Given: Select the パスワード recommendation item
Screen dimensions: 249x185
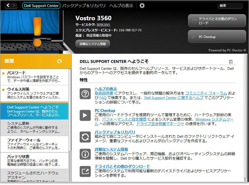Looking at the screenshot, I should tap(34, 77).
